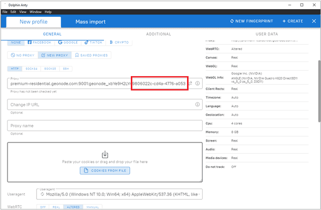The height and width of the screenshot is (210, 321).
Task: Choose the No Proxy option
Action: 23,55
